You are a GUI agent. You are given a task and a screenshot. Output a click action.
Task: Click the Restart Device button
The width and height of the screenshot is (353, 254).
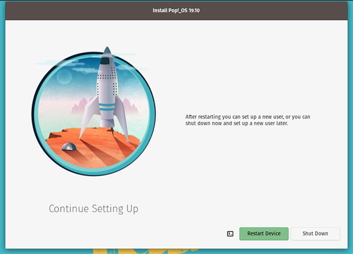point(264,234)
